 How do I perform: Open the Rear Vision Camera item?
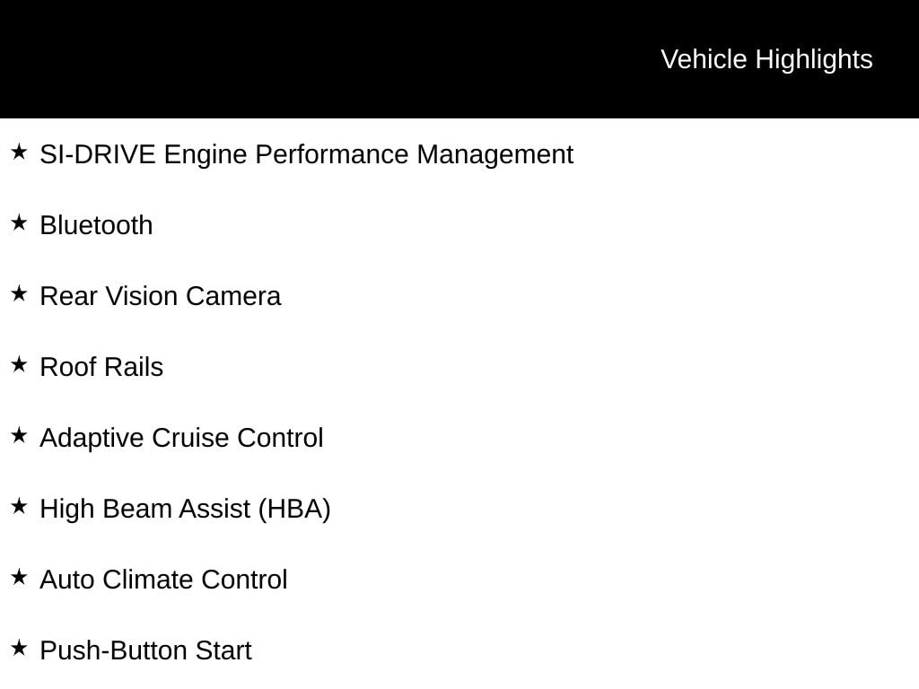click(x=160, y=296)
